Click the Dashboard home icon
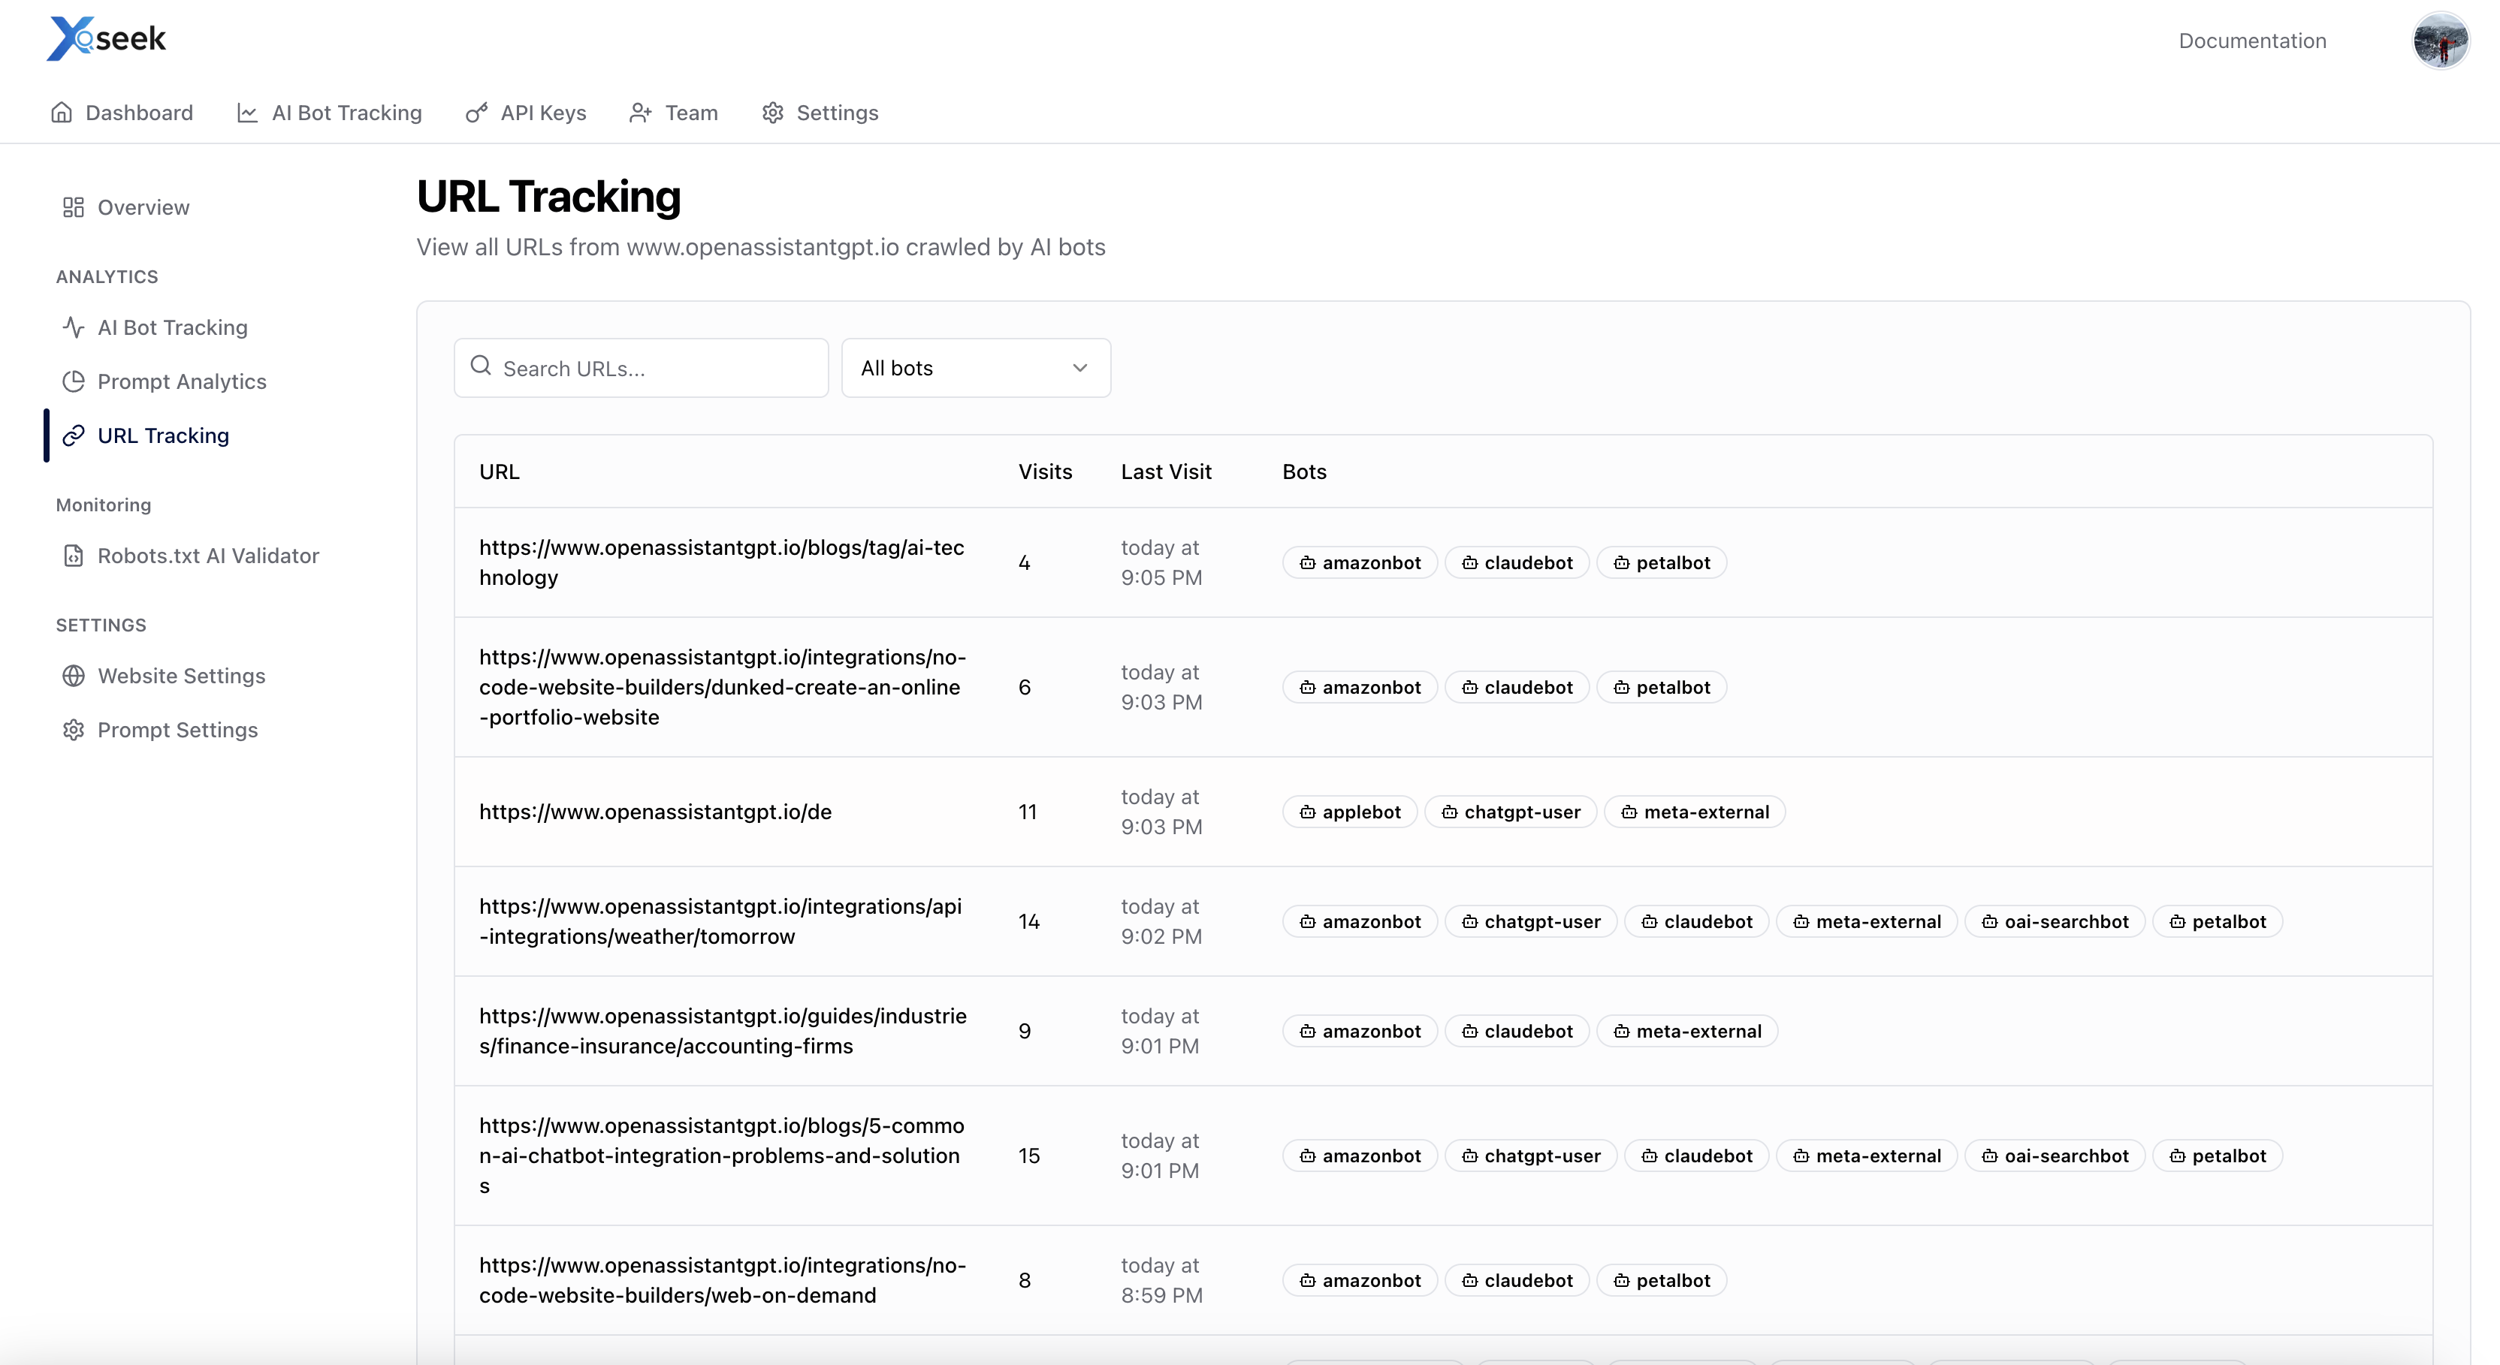The image size is (2500, 1365). [x=61, y=113]
